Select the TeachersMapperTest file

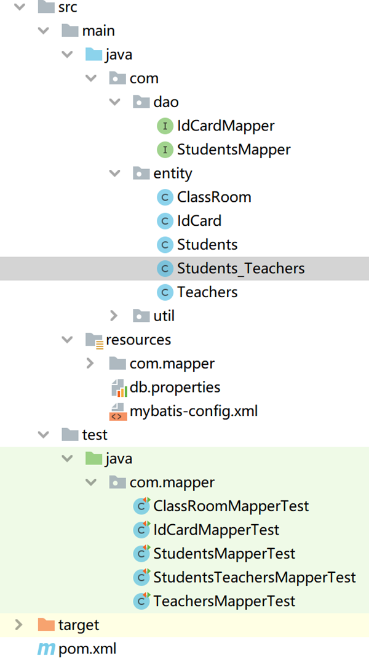[224, 600]
